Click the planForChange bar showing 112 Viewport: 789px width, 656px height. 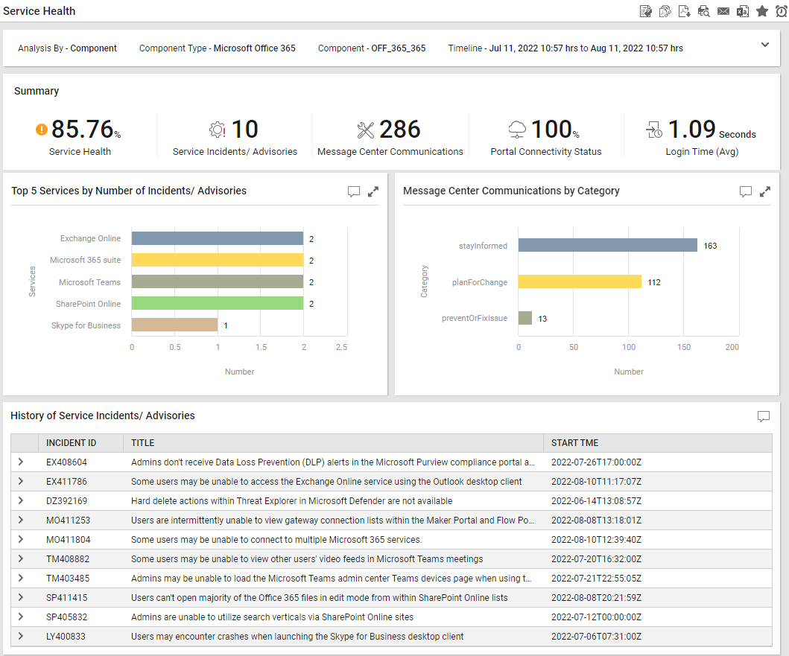[580, 281]
